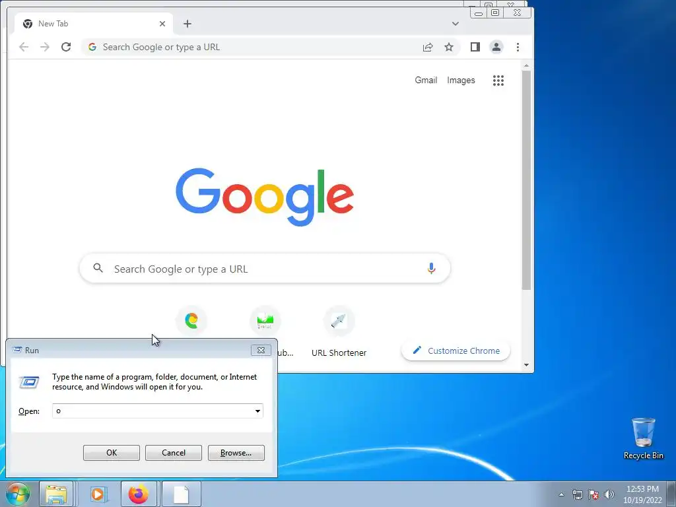Image resolution: width=676 pixels, height=507 pixels.
Task: Click the Open text field in Run dialog
Action: (x=152, y=411)
